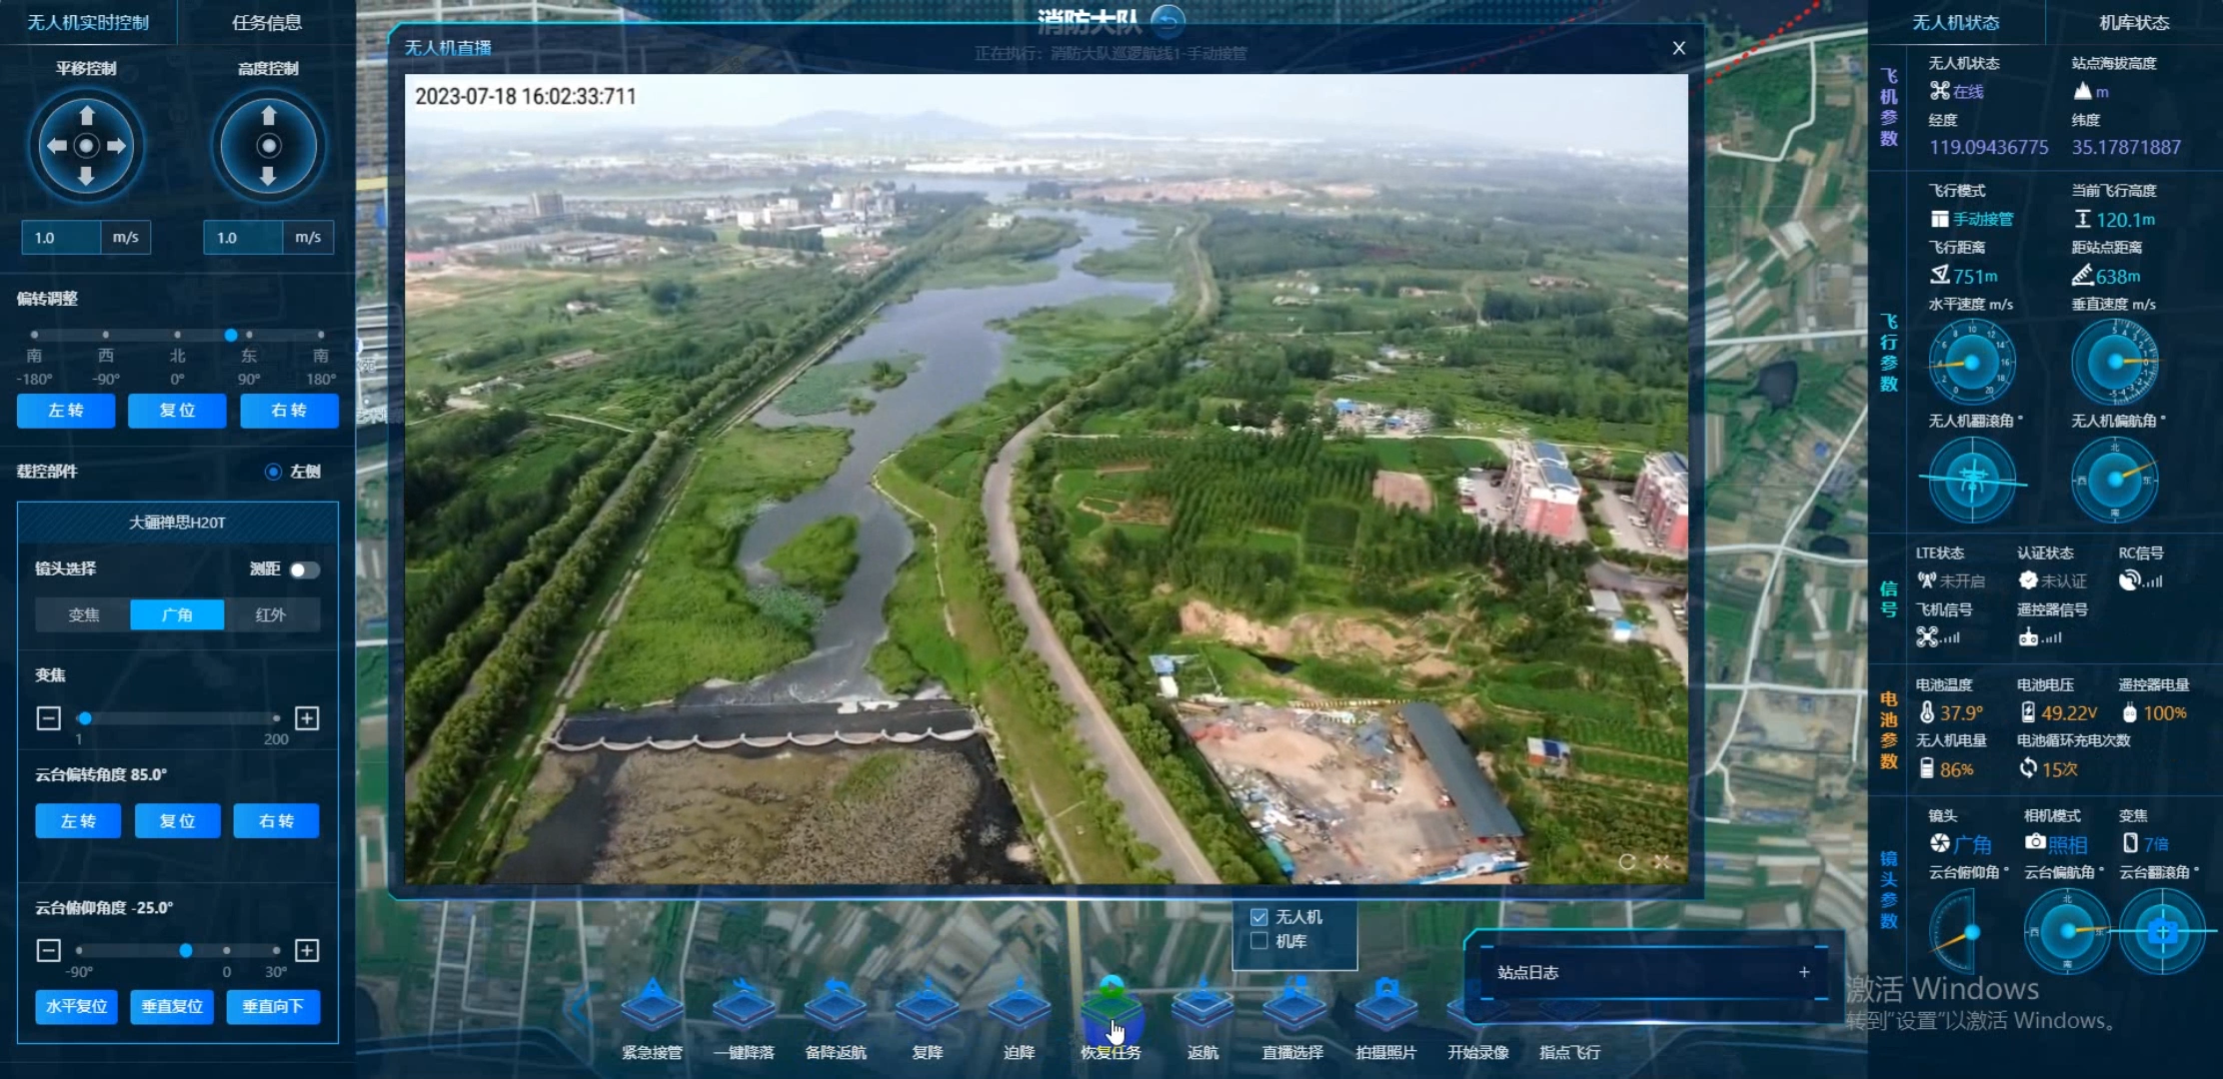Screen dimensions: 2223x1079
Task: Click the 一键降落 one-key landing icon
Action: click(x=744, y=1005)
